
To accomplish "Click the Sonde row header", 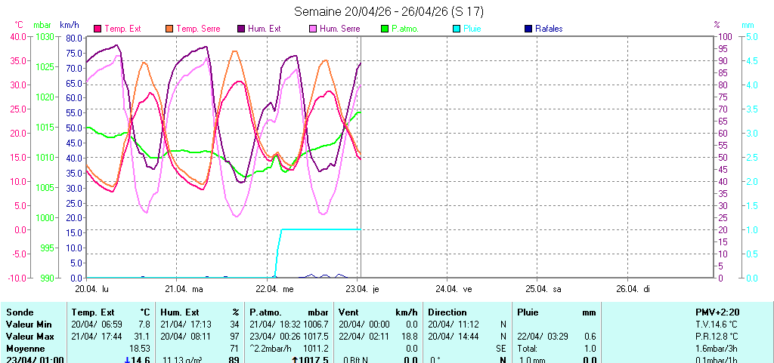I will pos(19,312).
